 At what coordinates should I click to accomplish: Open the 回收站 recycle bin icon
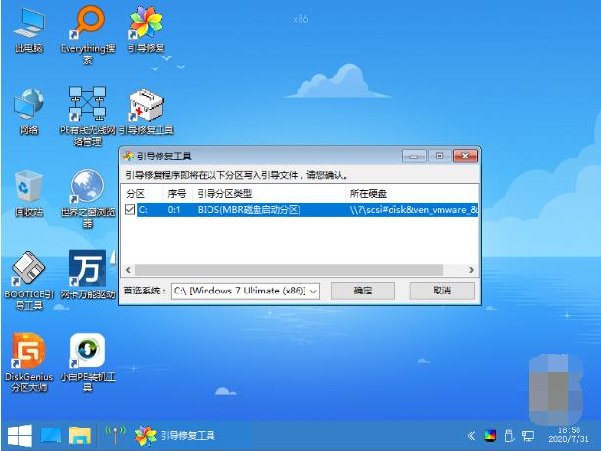pos(29,186)
